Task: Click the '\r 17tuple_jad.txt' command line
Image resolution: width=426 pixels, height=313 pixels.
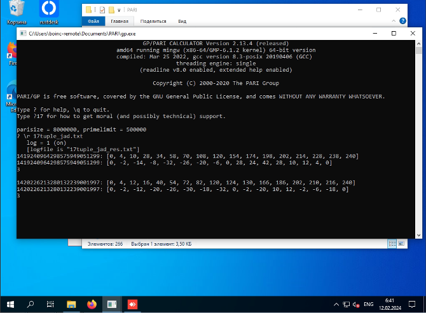Action: [x=50, y=136]
